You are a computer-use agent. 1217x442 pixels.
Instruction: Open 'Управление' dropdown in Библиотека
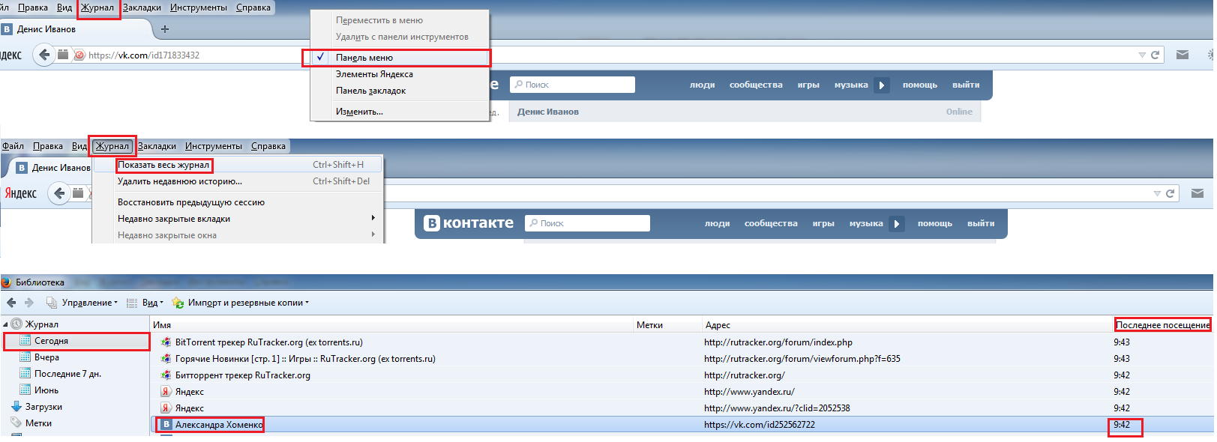[82, 303]
